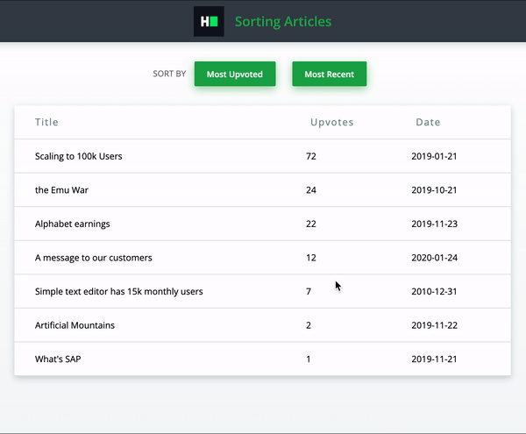The height and width of the screenshot is (434, 526).
Task: Open A message to our customers article
Action: 94,258
